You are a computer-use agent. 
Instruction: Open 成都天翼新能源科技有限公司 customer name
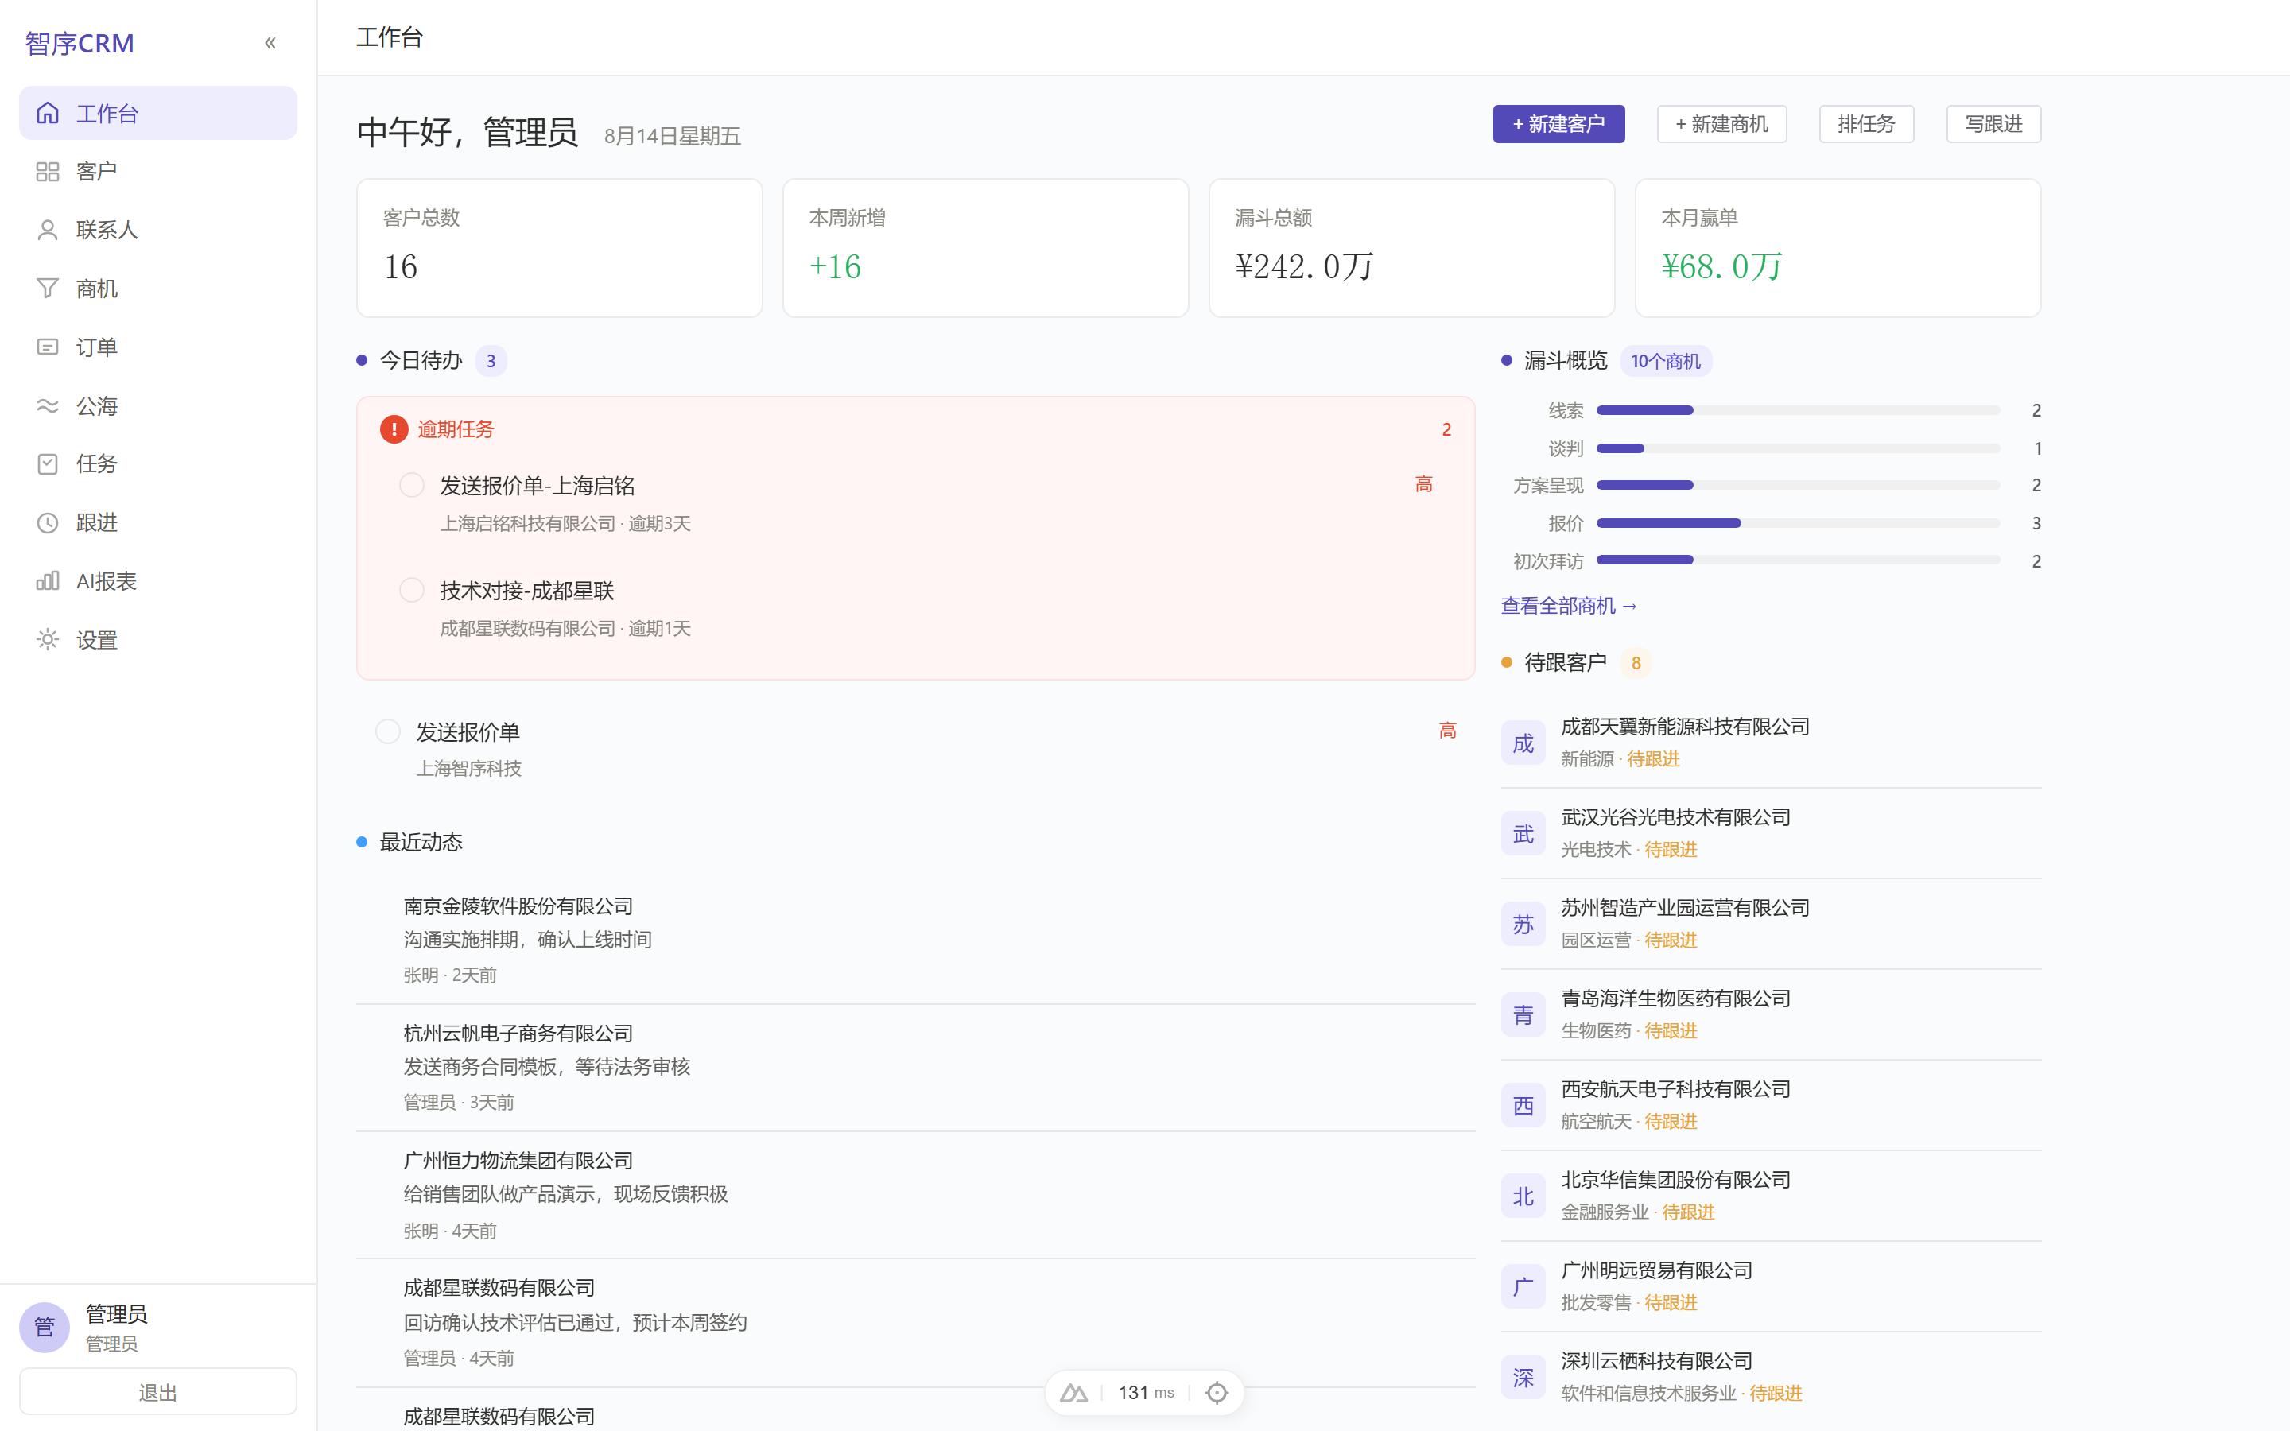[x=1686, y=727]
